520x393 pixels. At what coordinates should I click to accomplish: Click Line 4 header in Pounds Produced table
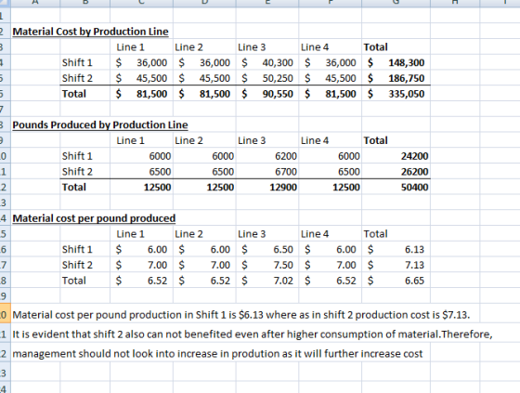[330, 140]
